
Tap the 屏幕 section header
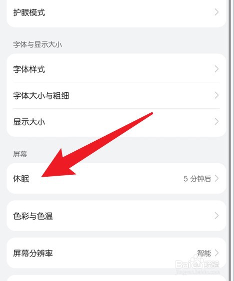pos(20,154)
